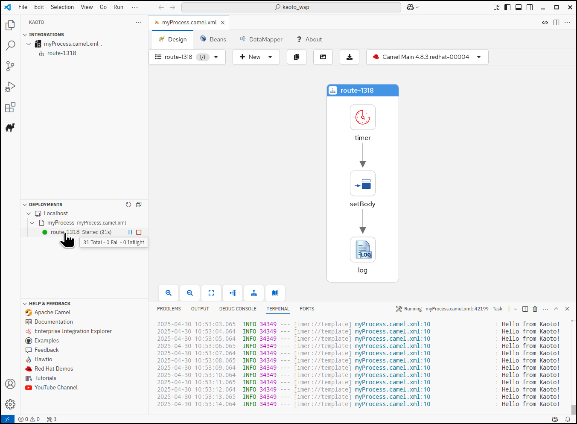Open the Documentation link
This screenshot has height=424, width=577.
tap(53, 322)
